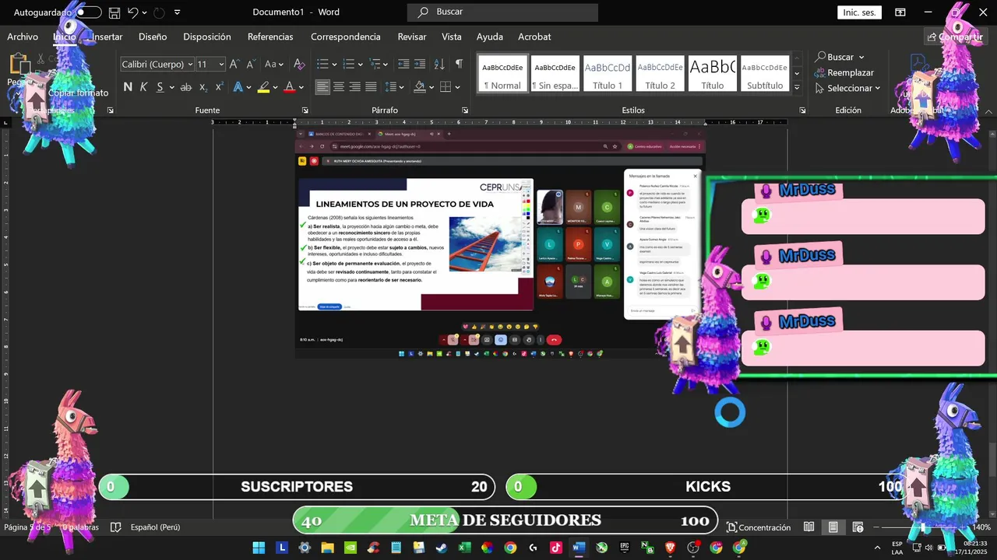
Task: Toggle bold formatting (N)
Action: pyautogui.click(x=128, y=87)
